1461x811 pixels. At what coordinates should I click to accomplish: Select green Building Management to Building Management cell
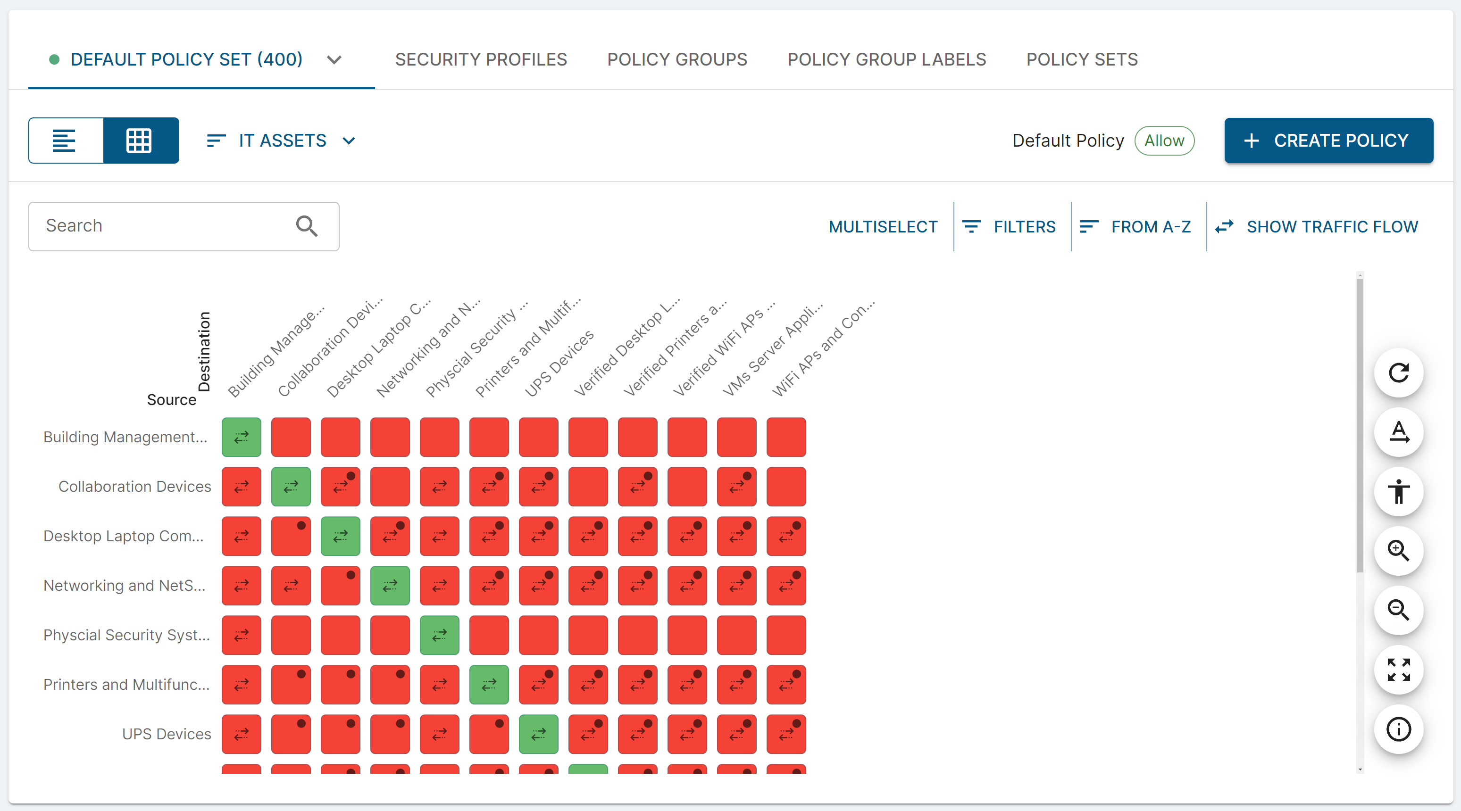(241, 437)
